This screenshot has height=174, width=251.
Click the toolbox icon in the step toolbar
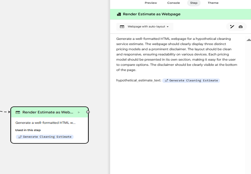[241, 27]
